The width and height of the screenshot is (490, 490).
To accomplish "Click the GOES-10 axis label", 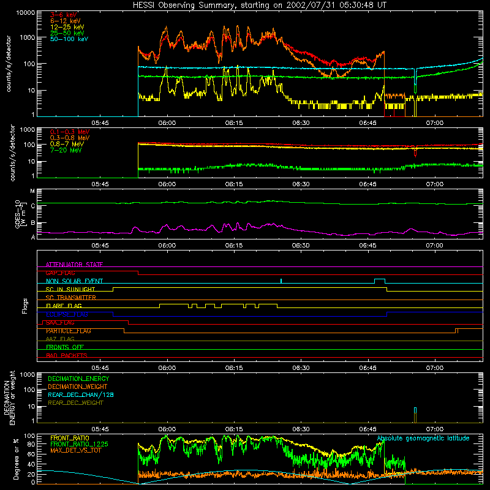I will pyautogui.click(x=20, y=214).
